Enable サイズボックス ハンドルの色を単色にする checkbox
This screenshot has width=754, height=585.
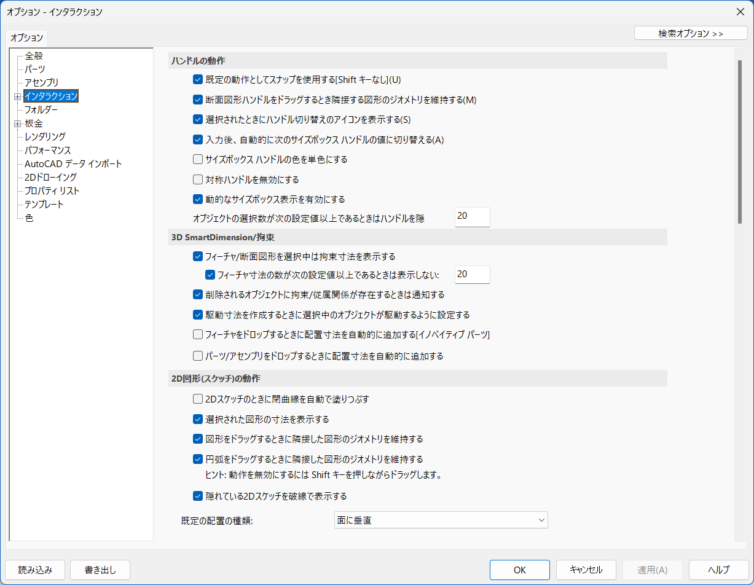click(198, 159)
